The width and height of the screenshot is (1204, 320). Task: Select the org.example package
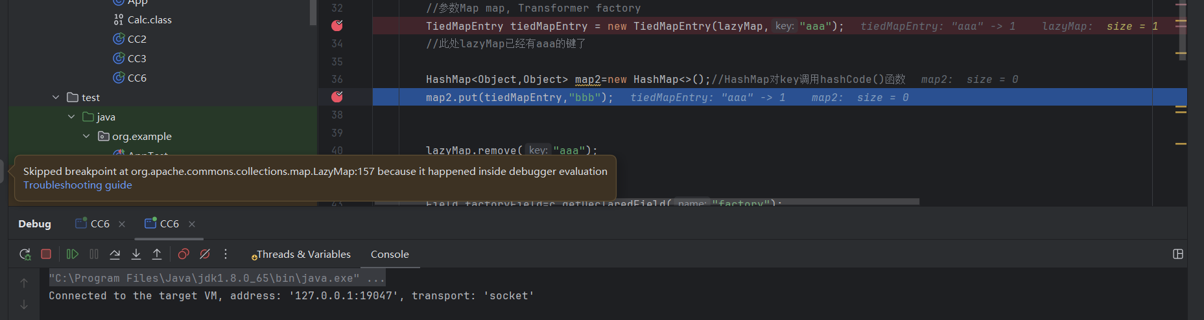[x=142, y=136]
